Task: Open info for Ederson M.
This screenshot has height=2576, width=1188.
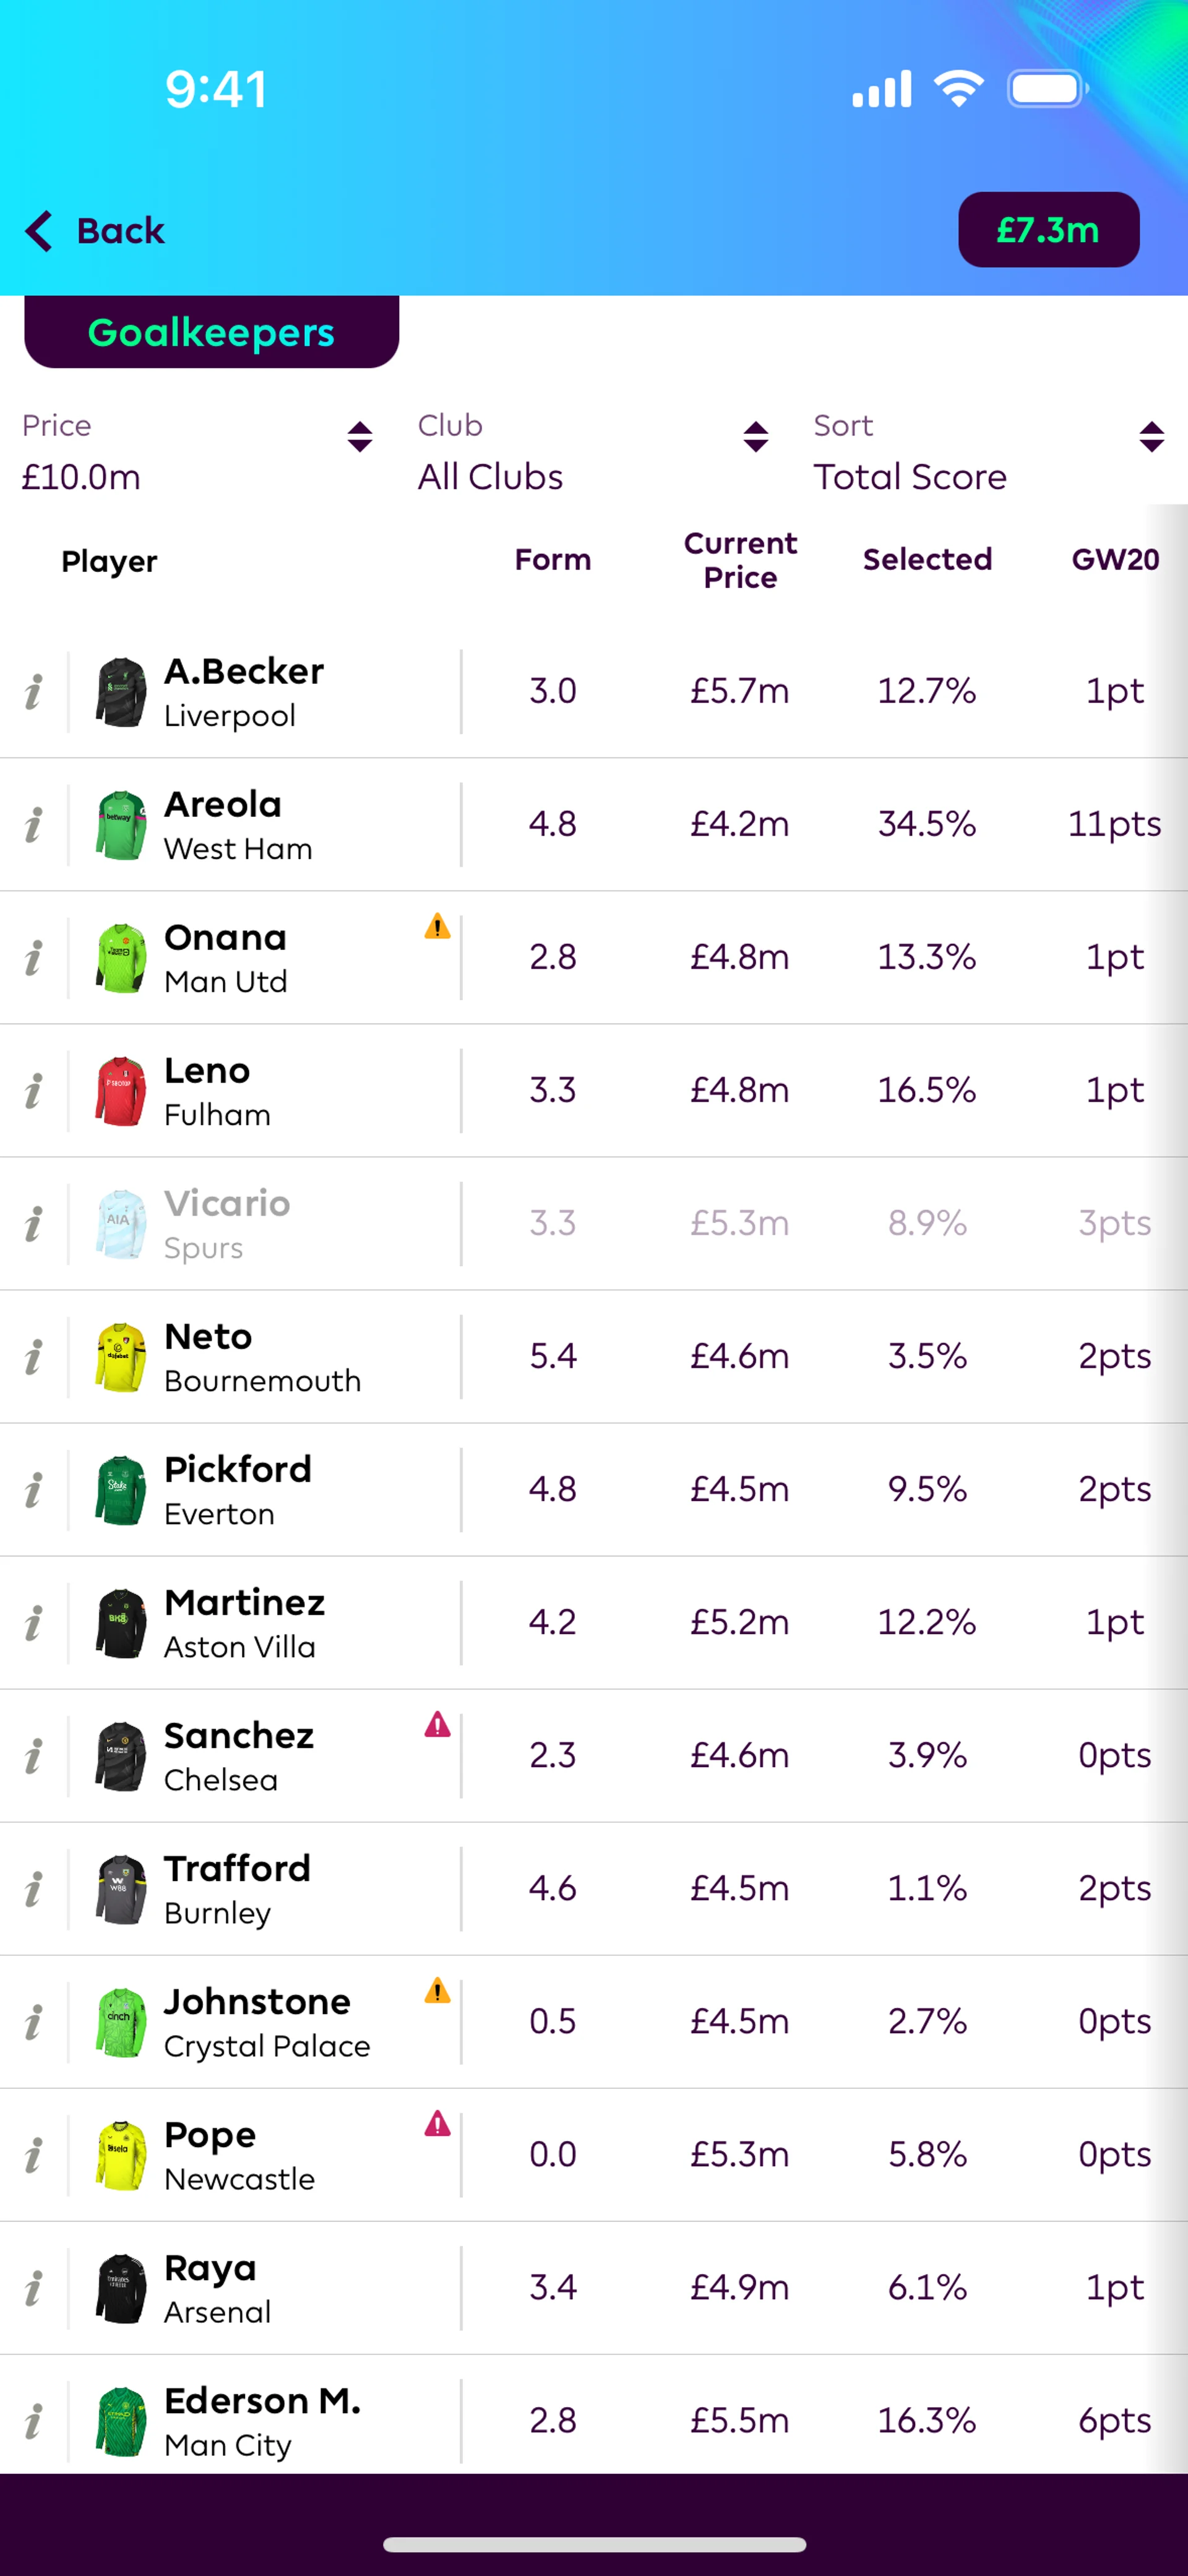Action: pos(34,2421)
